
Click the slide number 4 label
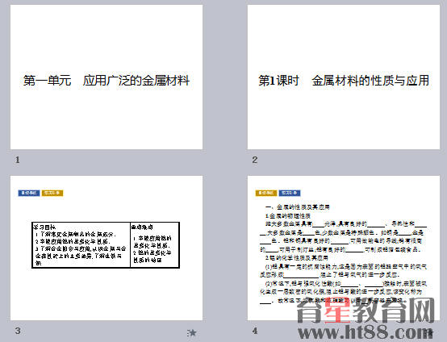click(255, 331)
